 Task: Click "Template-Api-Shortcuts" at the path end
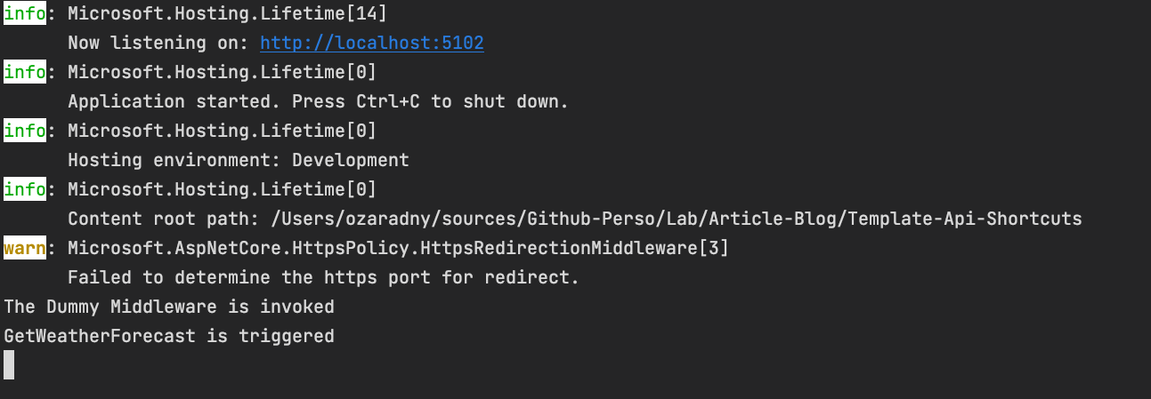(x=964, y=219)
